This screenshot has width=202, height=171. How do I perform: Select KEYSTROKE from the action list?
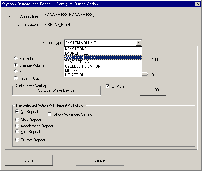point(76,49)
